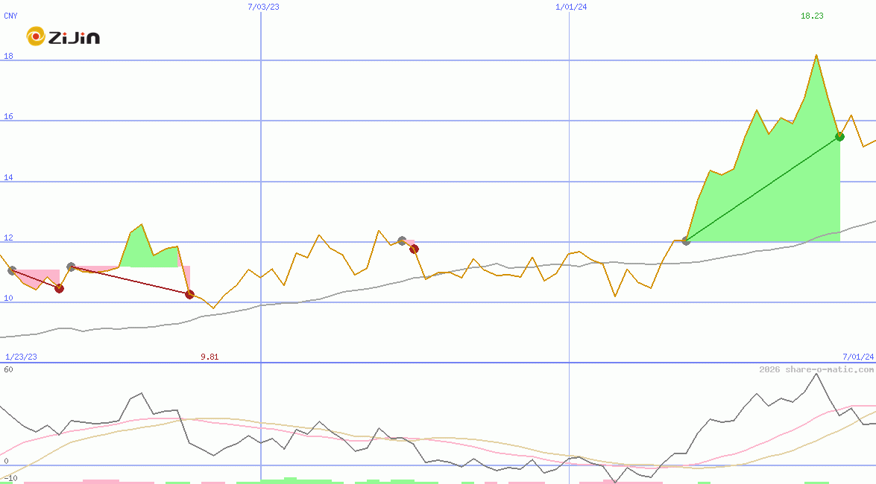Expand the 1/01/24 date gridline label
The height and width of the screenshot is (484, 876).
pyautogui.click(x=570, y=6)
